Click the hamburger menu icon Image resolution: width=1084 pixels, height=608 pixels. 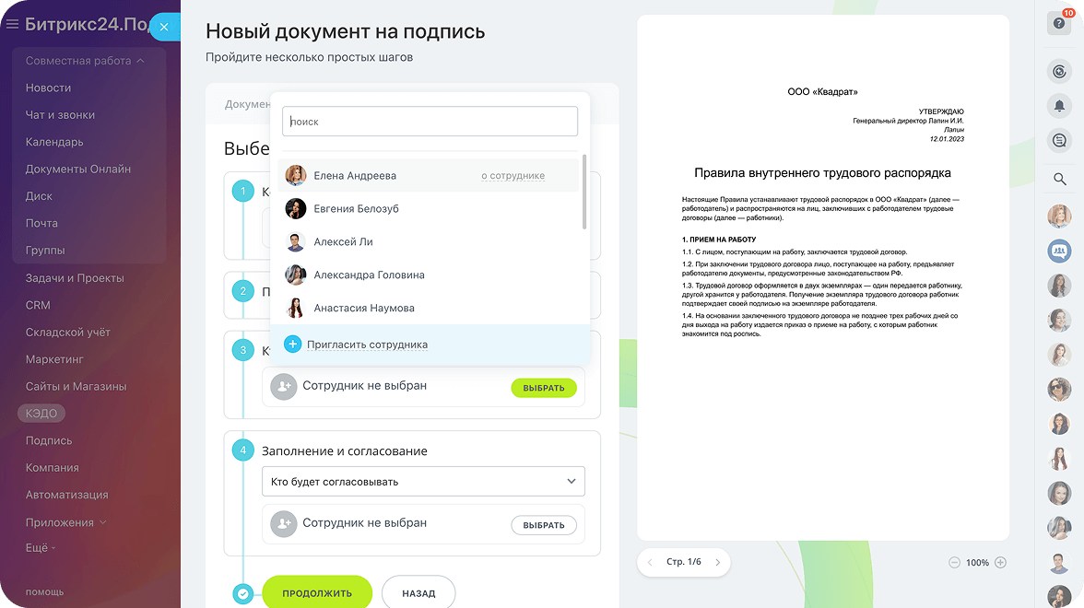[12, 25]
